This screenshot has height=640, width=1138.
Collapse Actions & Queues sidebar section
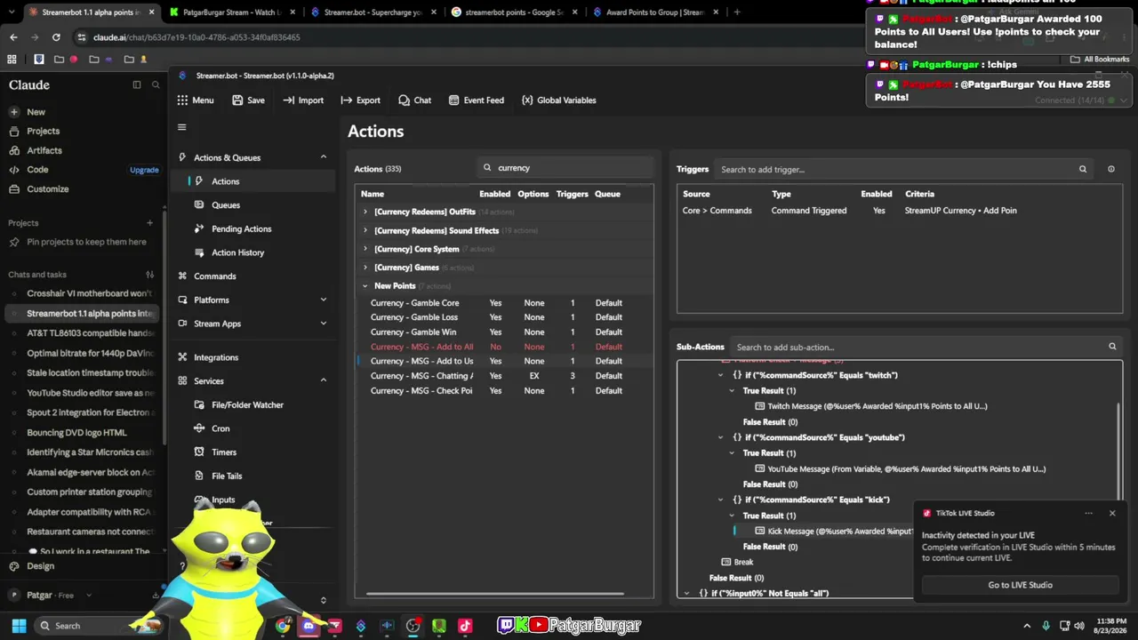tap(323, 157)
